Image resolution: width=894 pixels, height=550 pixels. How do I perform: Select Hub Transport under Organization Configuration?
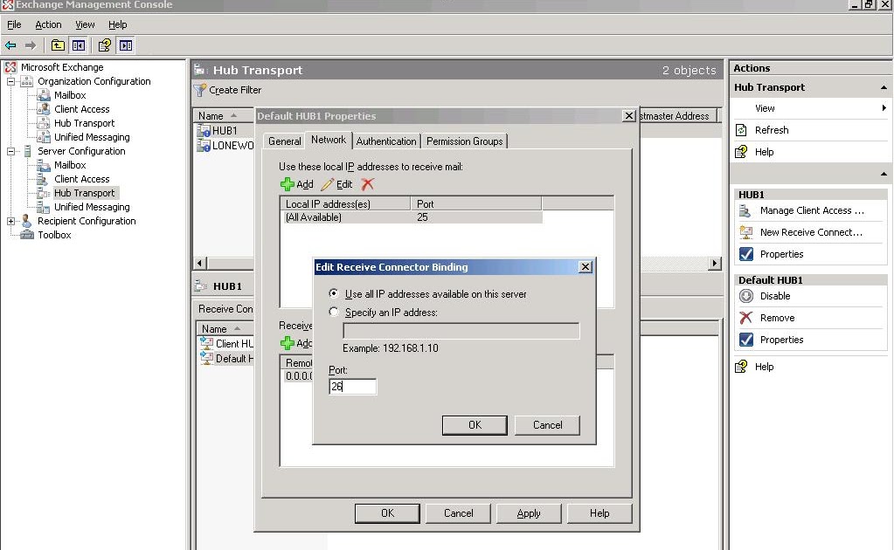tap(85, 123)
